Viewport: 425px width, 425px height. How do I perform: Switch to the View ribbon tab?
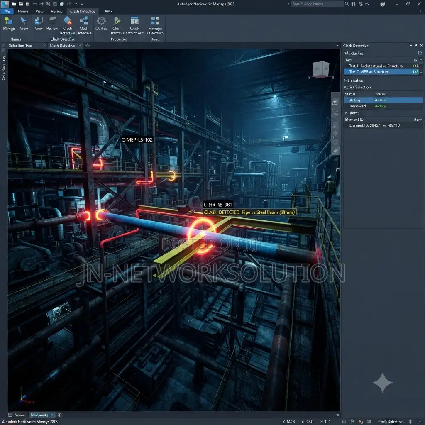(x=39, y=11)
